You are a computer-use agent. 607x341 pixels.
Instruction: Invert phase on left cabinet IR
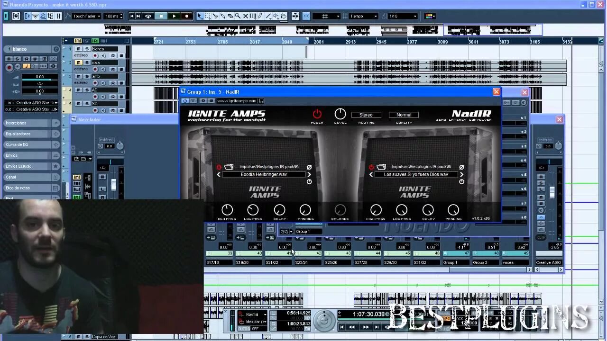[x=309, y=167]
